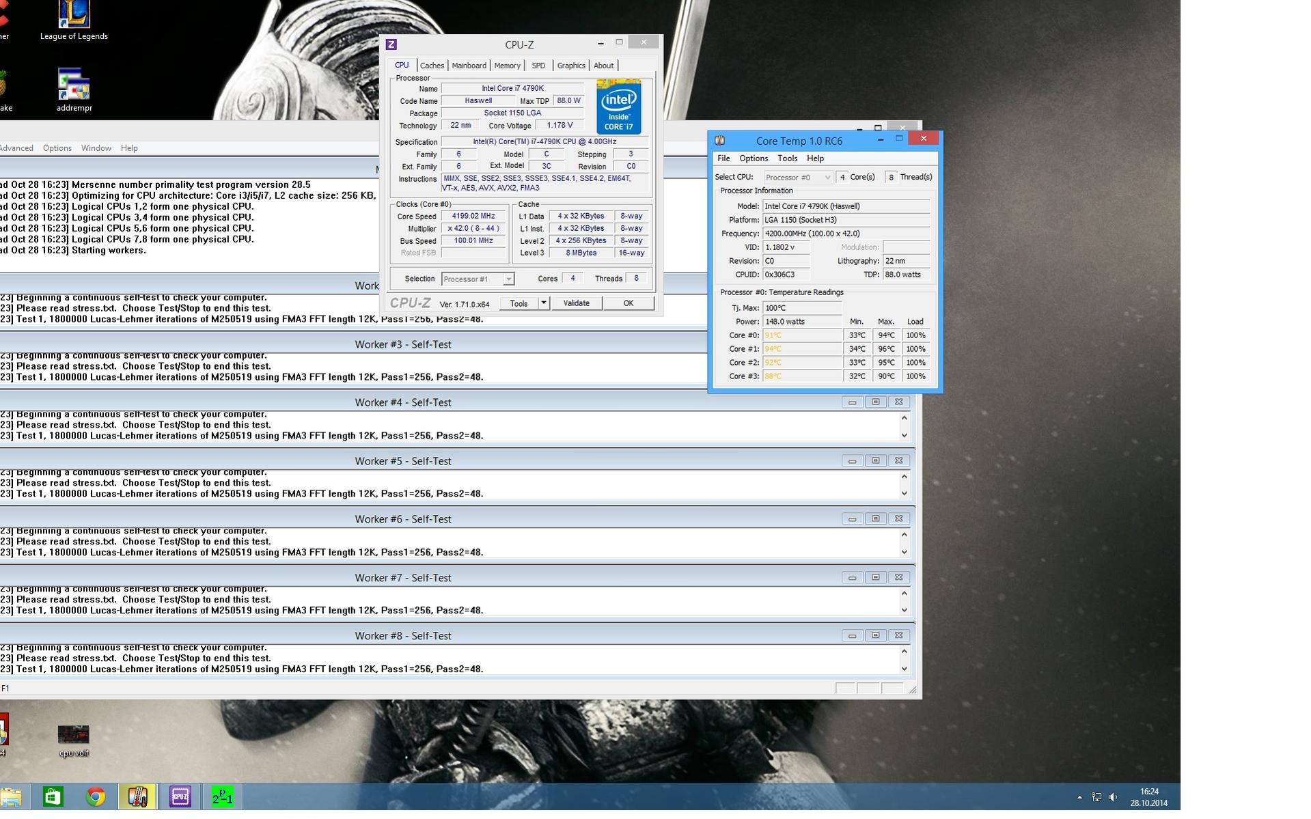
Task: Open Windows Store from the taskbar
Action: (53, 796)
